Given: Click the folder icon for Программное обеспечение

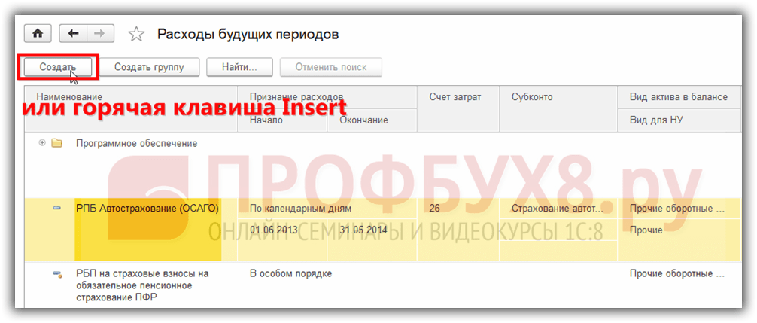Looking at the screenshot, I should coord(56,143).
